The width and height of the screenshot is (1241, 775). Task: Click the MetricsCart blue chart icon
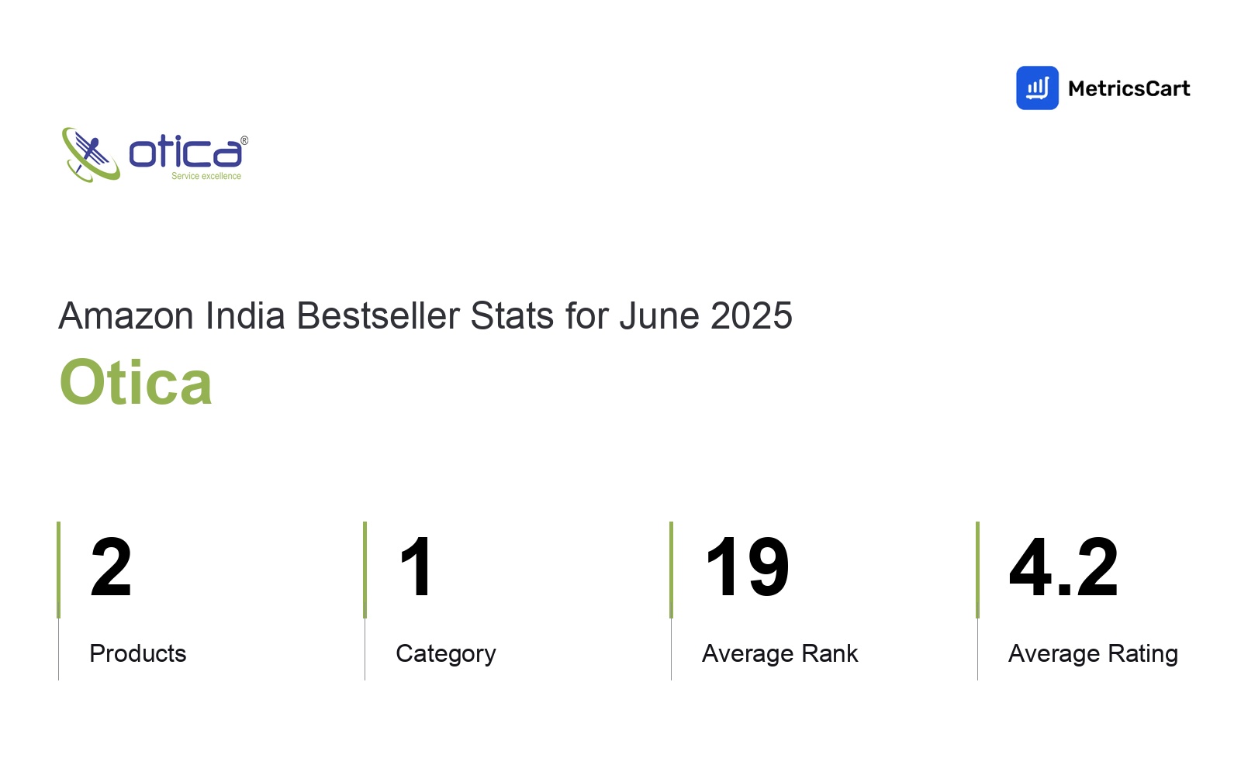(1037, 88)
